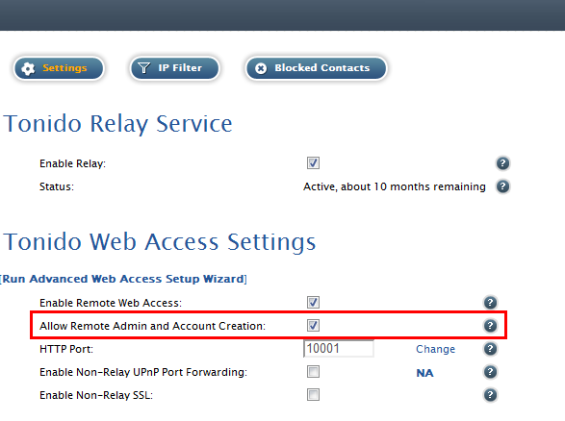
Task: Click the HTTP Port input field
Action: click(x=339, y=349)
